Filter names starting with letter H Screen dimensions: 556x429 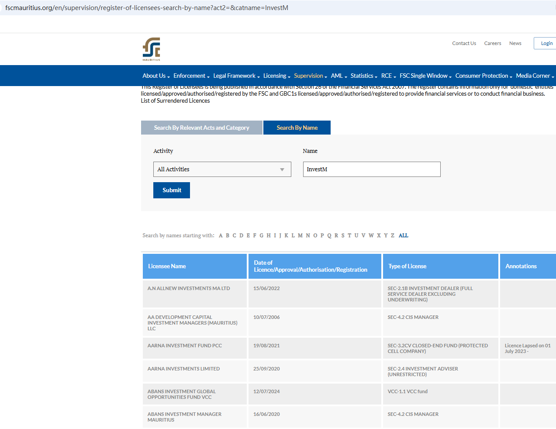click(x=269, y=235)
